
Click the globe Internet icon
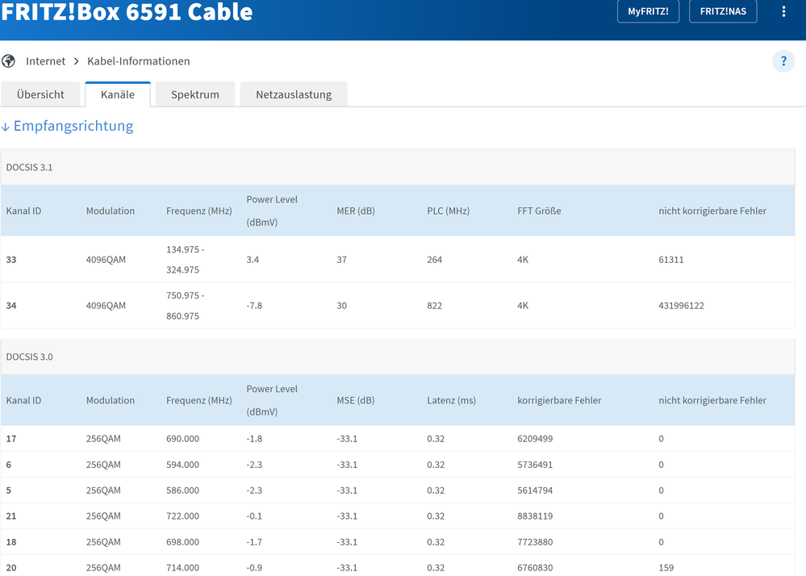click(x=8, y=61)
